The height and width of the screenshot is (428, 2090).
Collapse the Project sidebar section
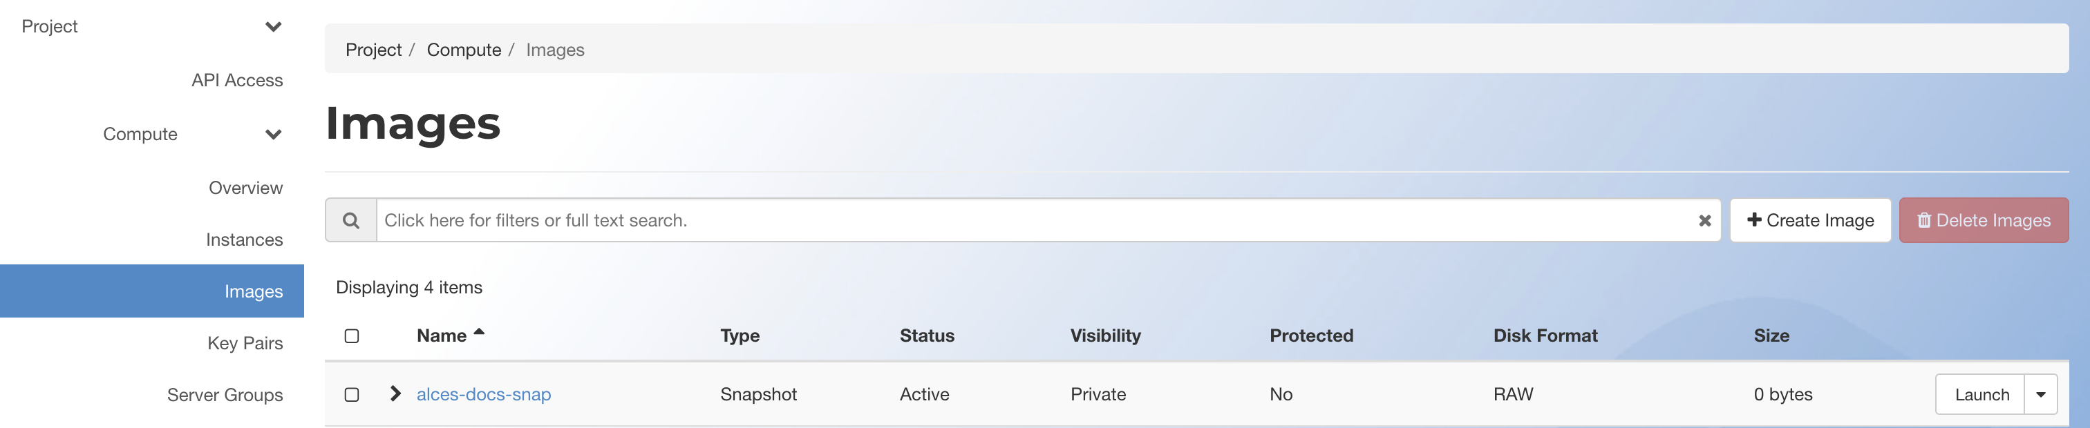click(274, 27)
